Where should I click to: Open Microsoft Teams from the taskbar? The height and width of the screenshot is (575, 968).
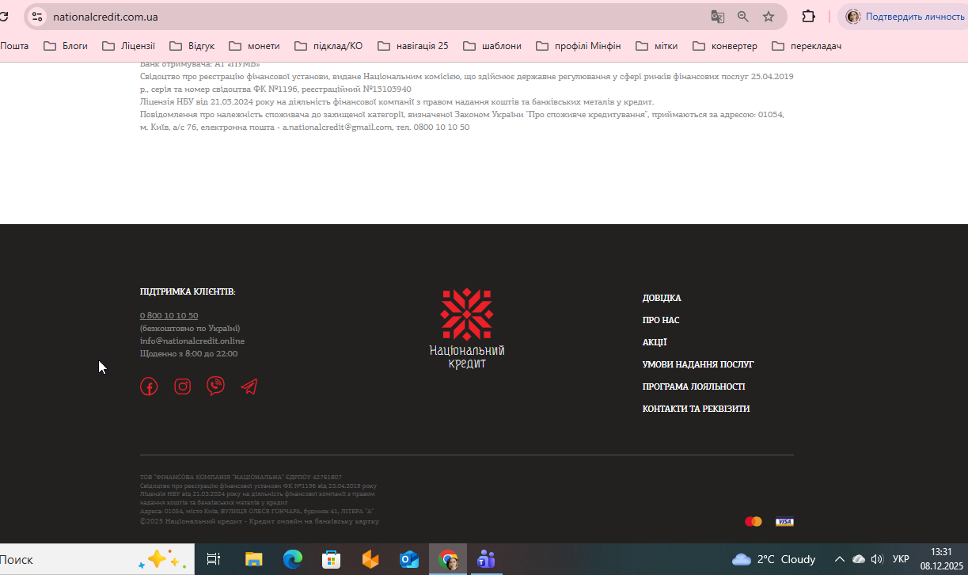pos(486,559)
